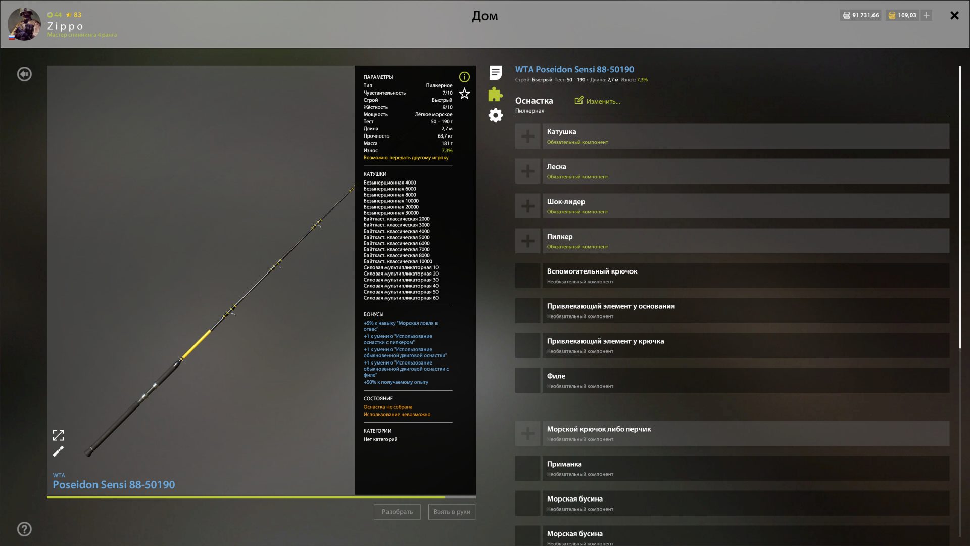Click the Изменить rig type link
The height and width of the screenshot is (546, 970).
(x=597, y=101)
